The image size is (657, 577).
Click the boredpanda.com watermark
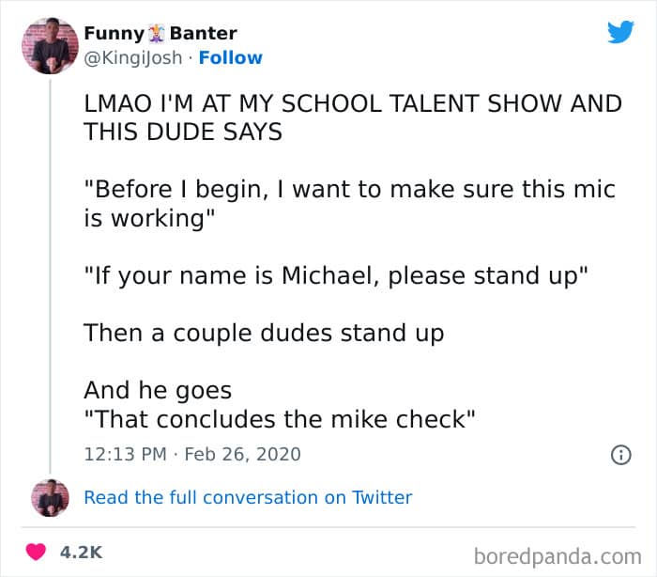pos(558,557)
